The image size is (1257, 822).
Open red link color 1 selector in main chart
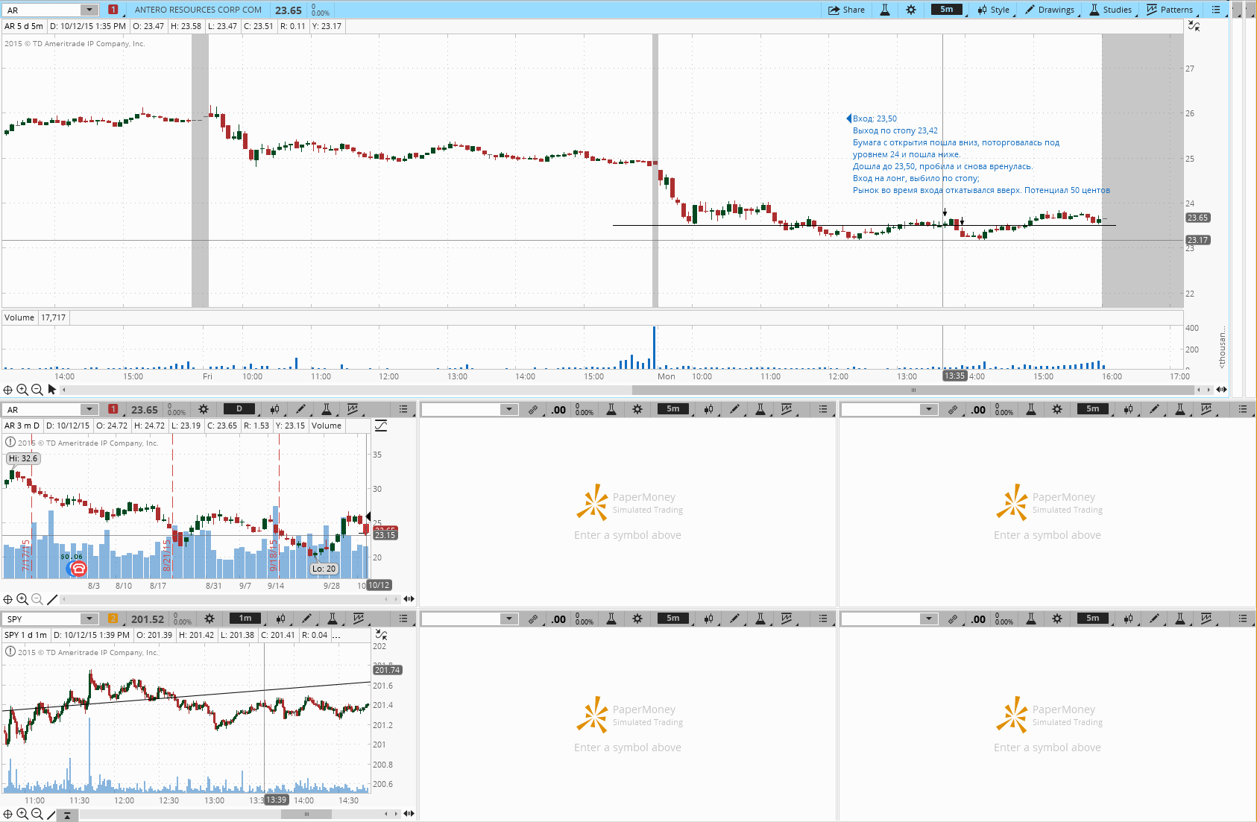(x=113, y=10)
